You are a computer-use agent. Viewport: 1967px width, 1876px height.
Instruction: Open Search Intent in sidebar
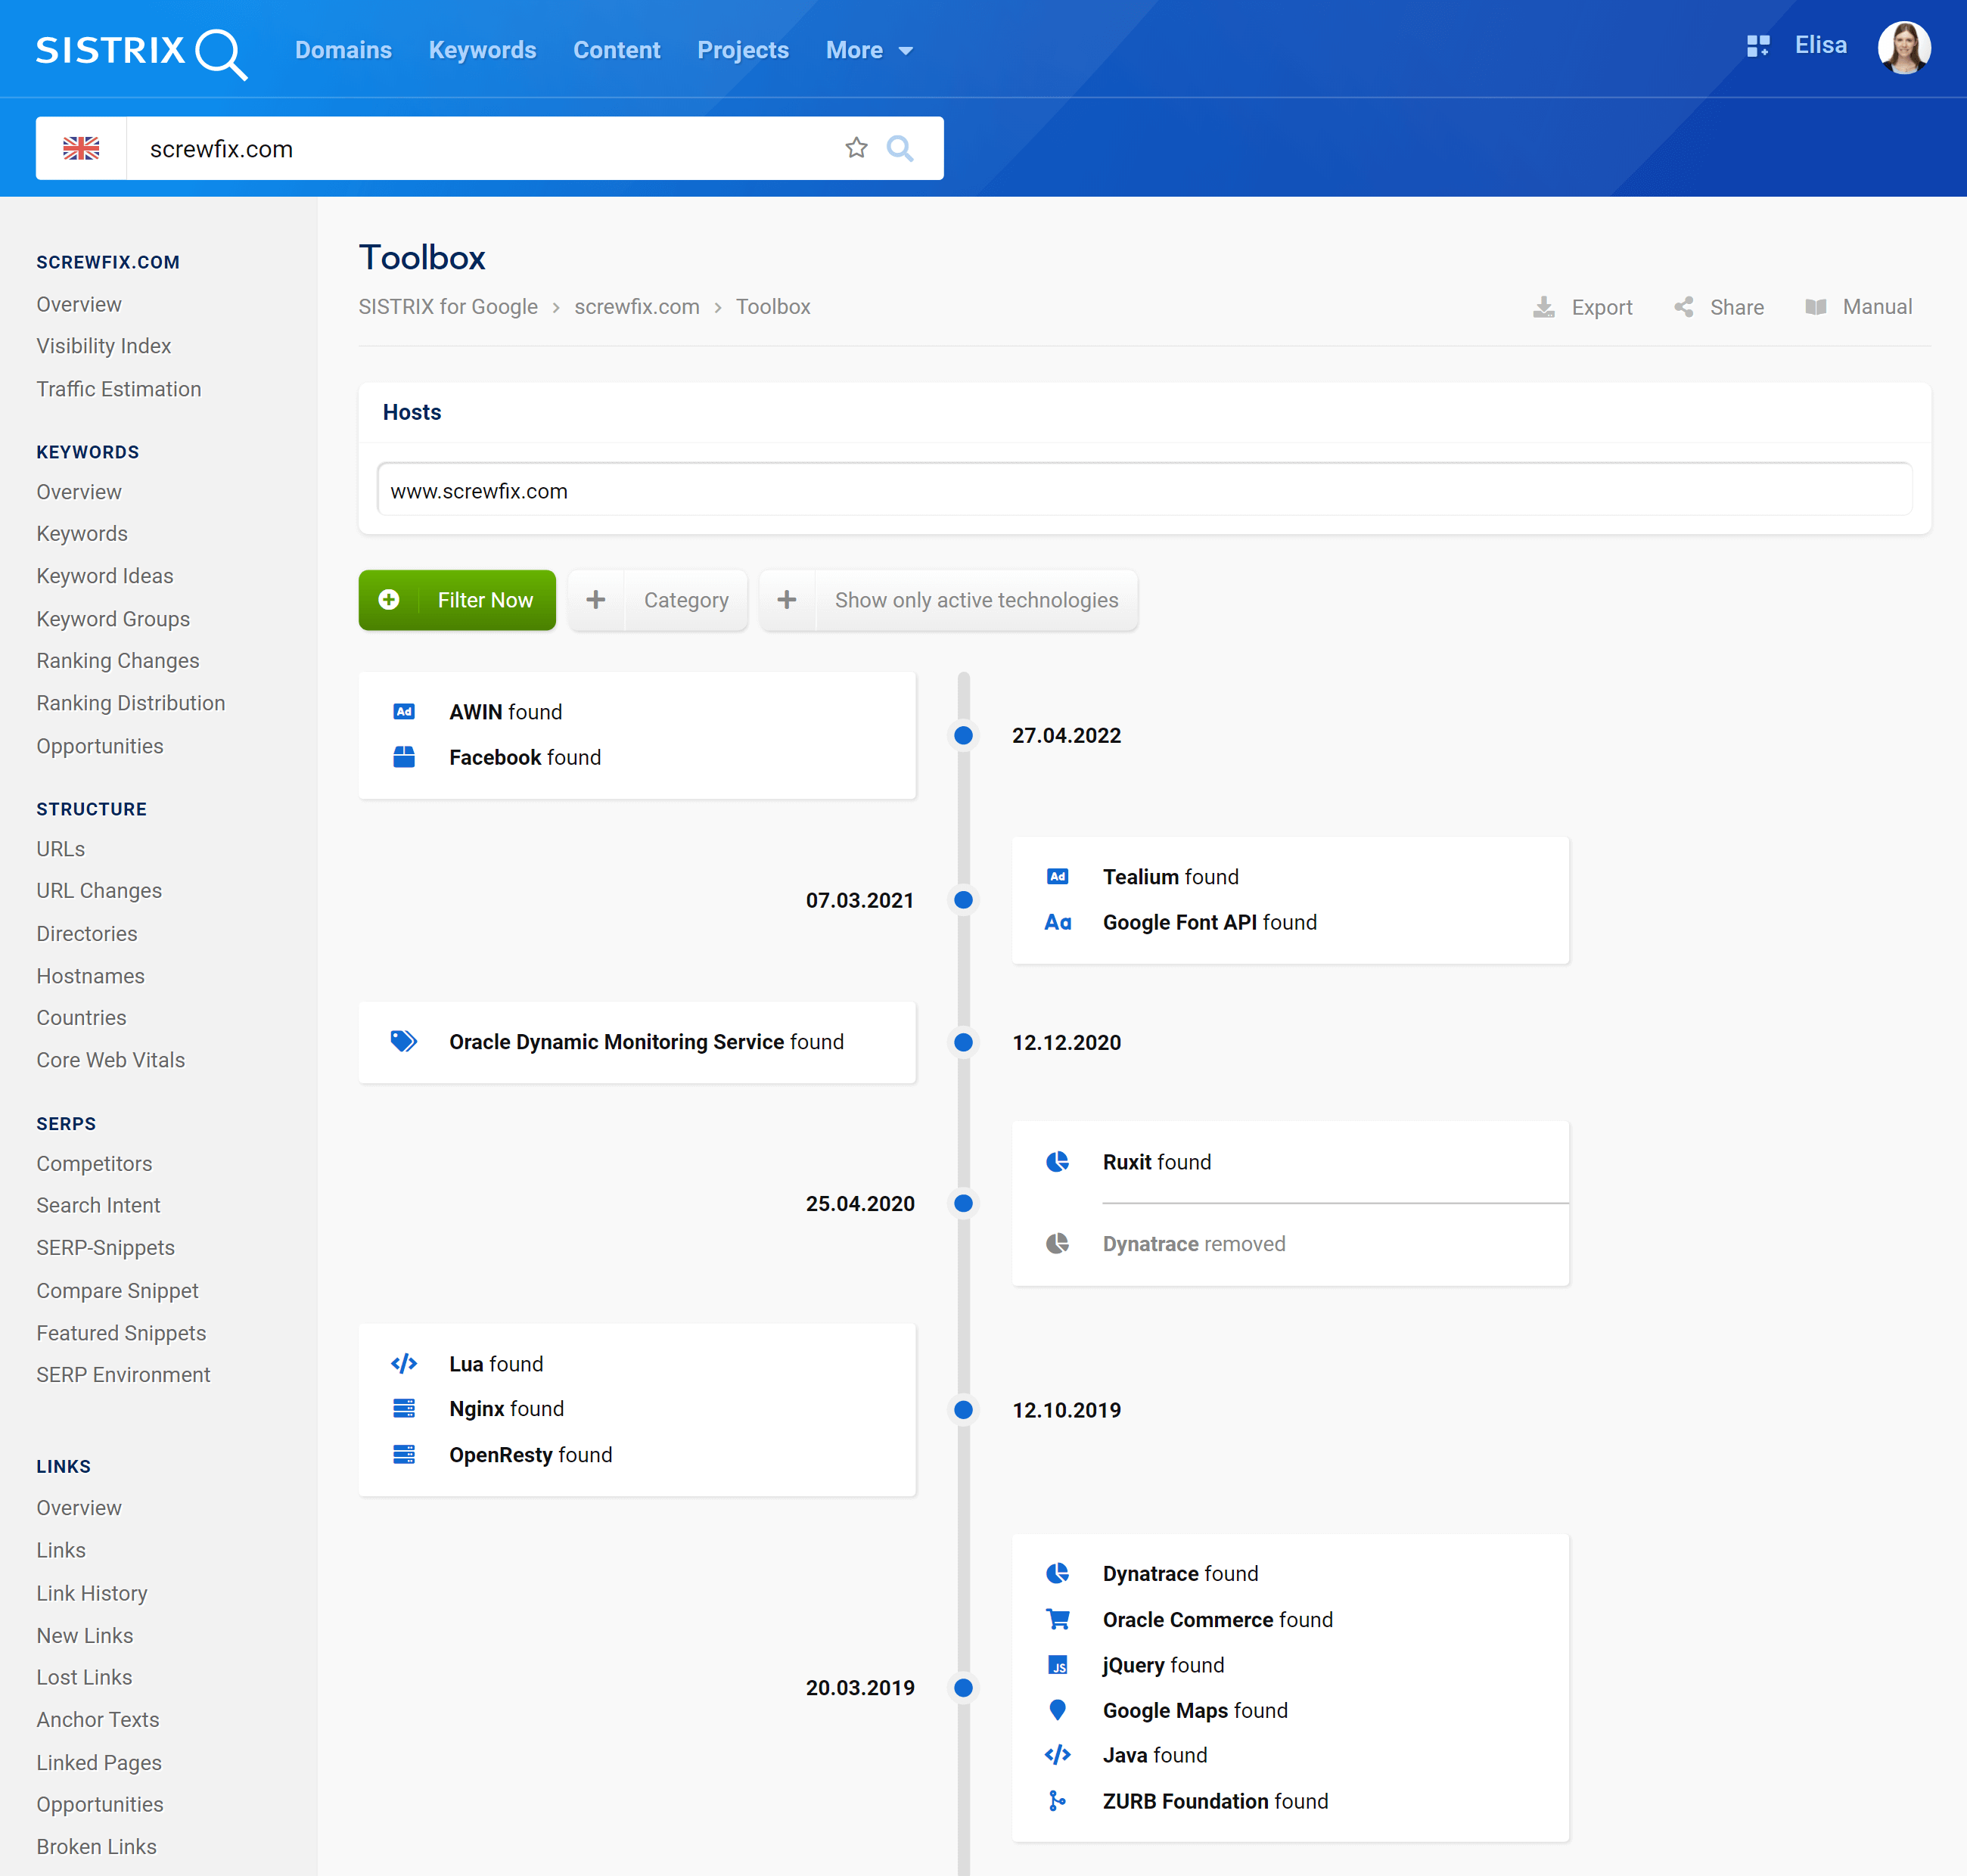[98, 1205]
